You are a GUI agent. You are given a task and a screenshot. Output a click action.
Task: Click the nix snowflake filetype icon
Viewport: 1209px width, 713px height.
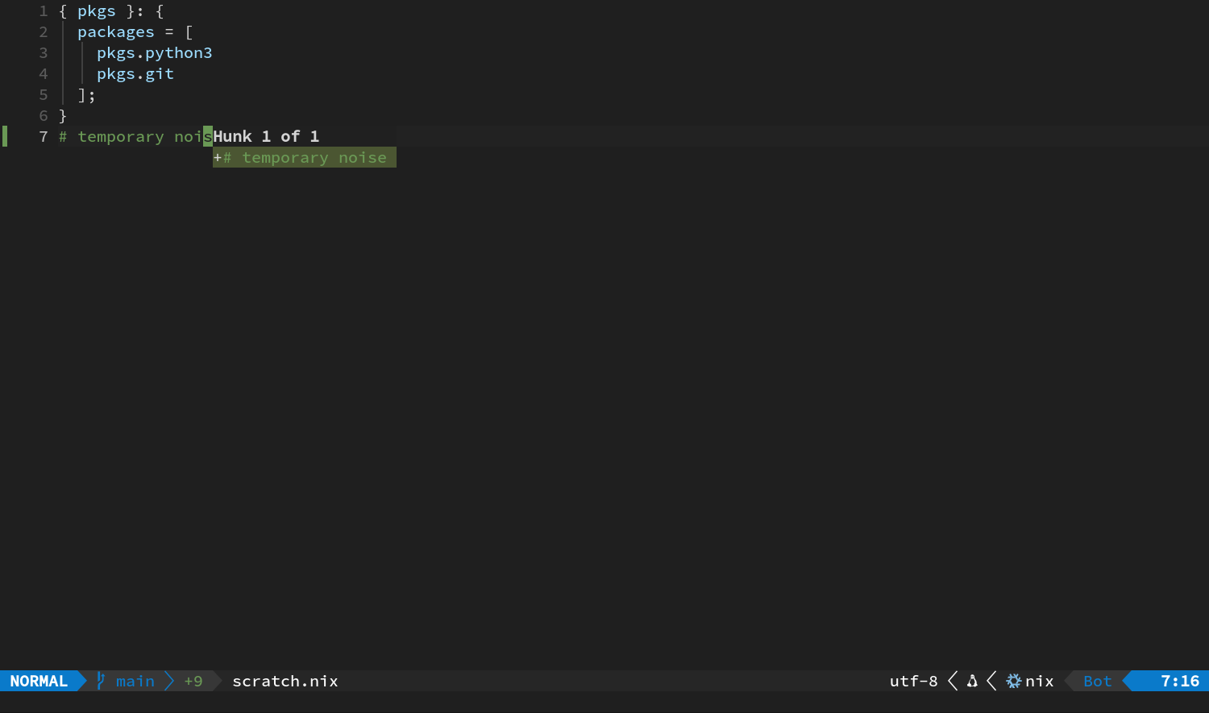[1014, 681]
